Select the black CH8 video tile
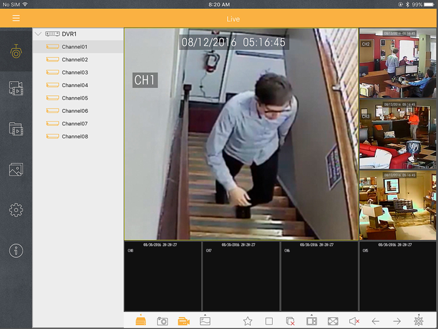Viewport: 438px width, 329px height. point(163,276)
